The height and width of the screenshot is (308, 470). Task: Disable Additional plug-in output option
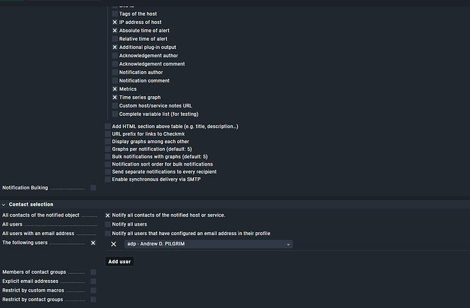click(115, 48)
